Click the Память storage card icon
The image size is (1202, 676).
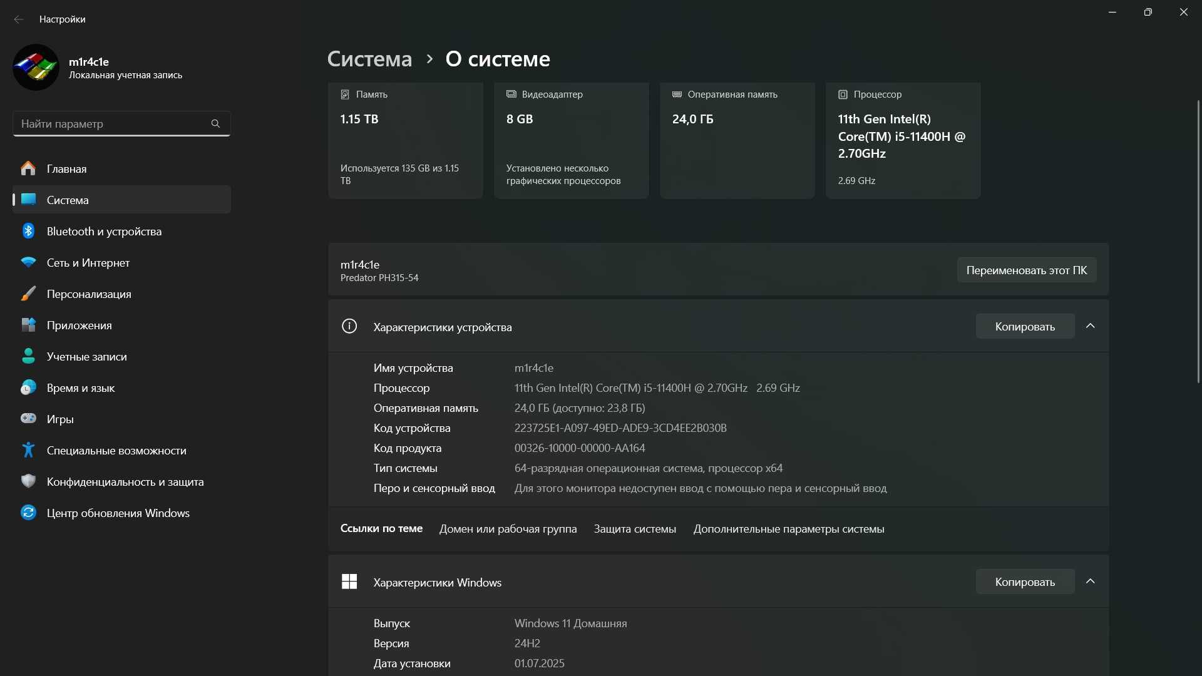coord(345,95)
